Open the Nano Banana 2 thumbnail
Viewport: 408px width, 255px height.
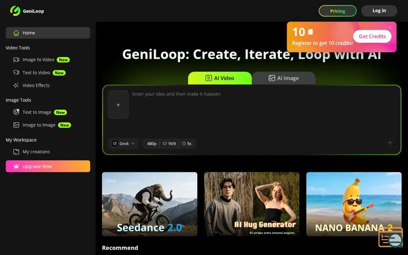click(x=354, y=204)
